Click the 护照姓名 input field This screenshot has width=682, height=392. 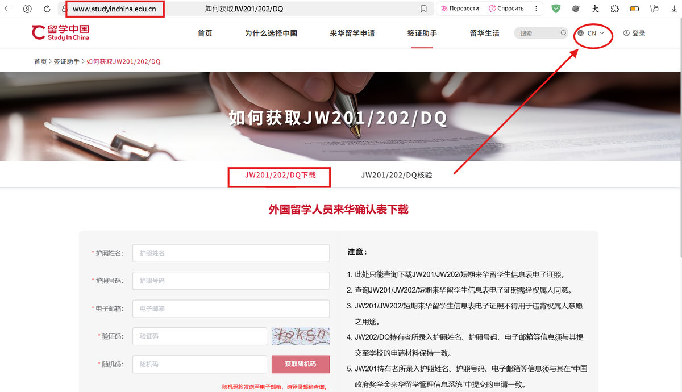point(231,253)
